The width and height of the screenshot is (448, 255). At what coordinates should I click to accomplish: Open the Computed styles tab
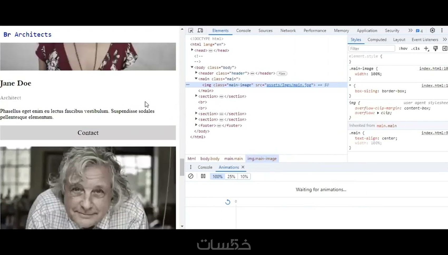(x=377, y=40)
